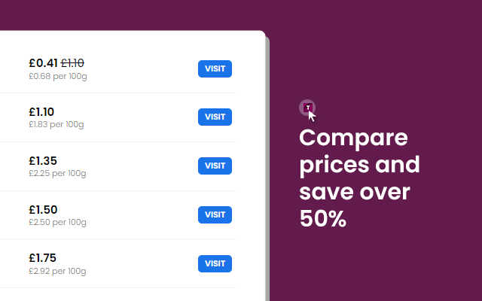Visit the £0.41 discounted offer
The height and width of the screenshot is (301, 482).
click(x=215, y=68)
